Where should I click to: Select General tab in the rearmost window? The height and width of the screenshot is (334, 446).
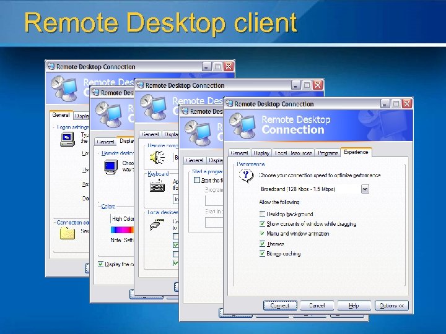61,115
